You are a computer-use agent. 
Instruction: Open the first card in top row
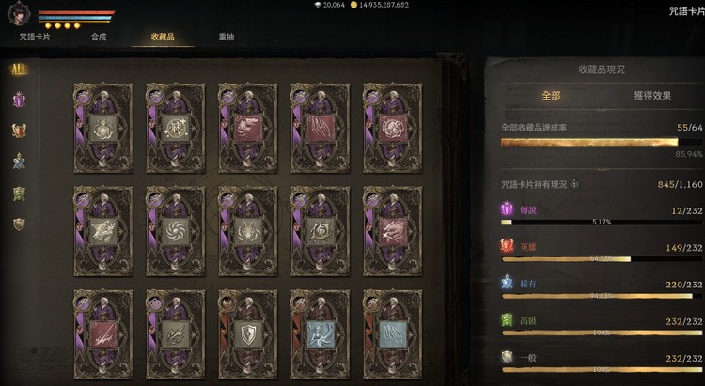click(x=103, y=128)
